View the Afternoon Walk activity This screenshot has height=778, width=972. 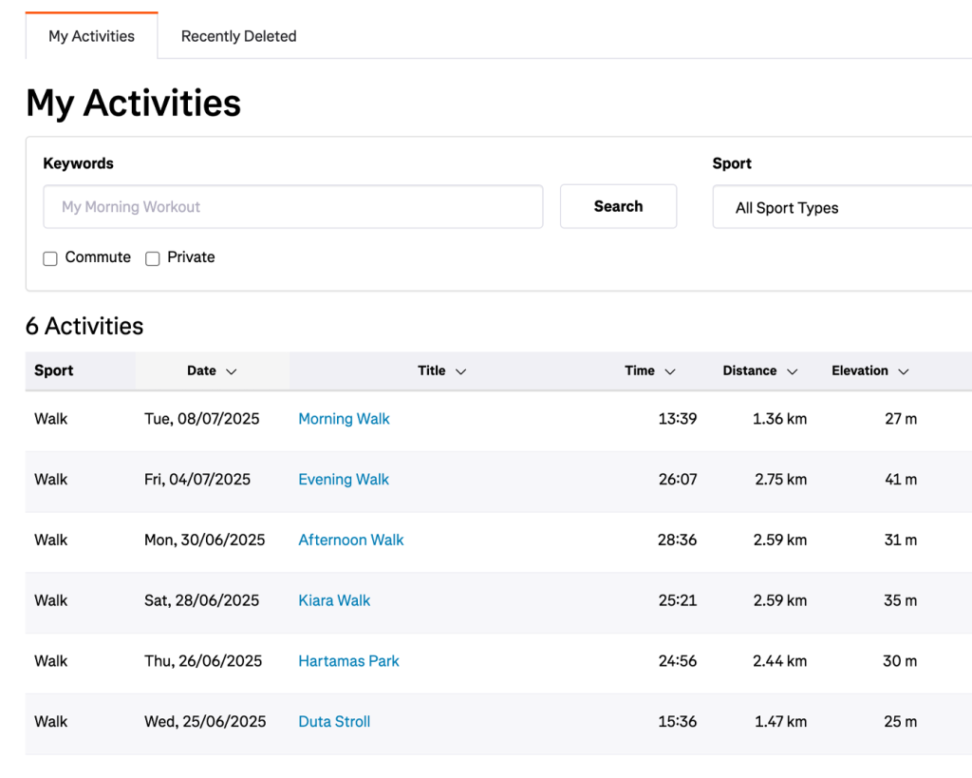[351, 540]
